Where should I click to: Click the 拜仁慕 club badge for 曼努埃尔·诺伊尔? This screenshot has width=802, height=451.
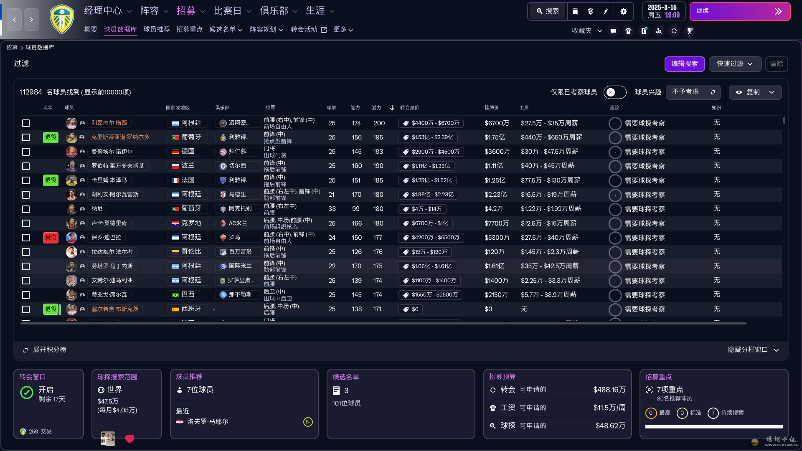pos(223,152)
